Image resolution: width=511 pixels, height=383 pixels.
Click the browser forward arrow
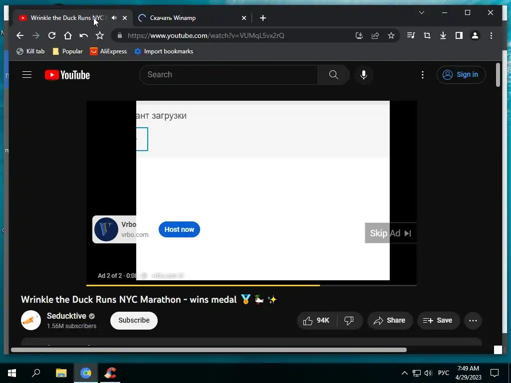click(x=36, y=35)
